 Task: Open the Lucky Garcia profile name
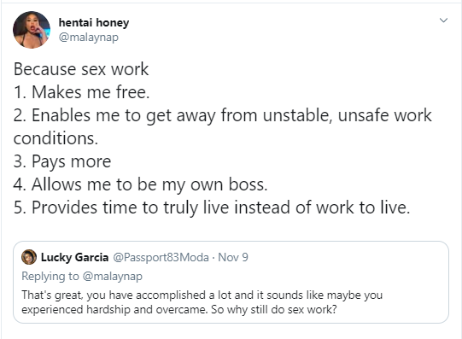point(74,257)
